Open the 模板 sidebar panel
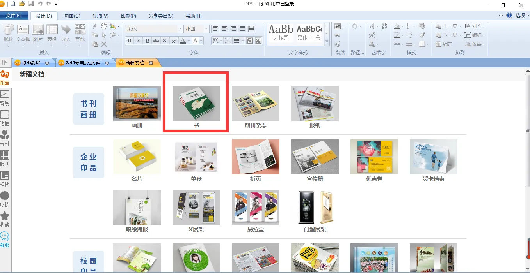Viewport: 530px width, 273px height. (x=5, y=179)
